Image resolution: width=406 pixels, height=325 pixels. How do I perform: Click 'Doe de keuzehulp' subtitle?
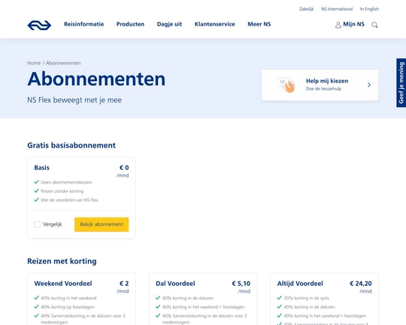pos(323,89)
